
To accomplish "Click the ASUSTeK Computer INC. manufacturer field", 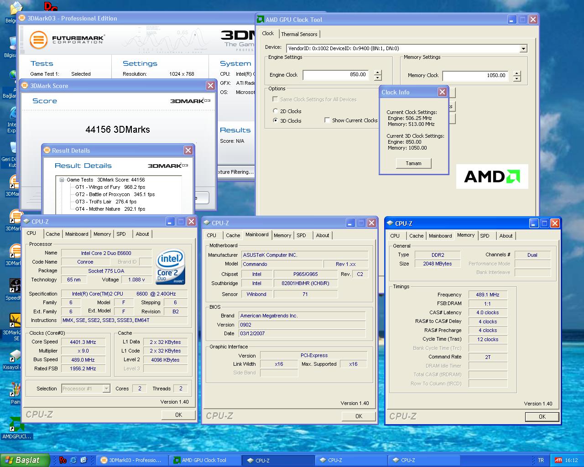I will click(x=304, y=255).
